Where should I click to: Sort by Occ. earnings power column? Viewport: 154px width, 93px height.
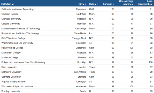[126, 3]
